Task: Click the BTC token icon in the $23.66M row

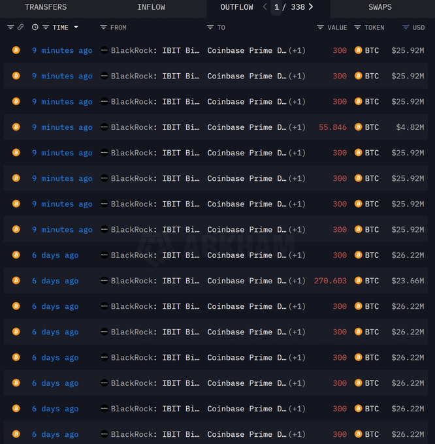Action: point(358,280)
